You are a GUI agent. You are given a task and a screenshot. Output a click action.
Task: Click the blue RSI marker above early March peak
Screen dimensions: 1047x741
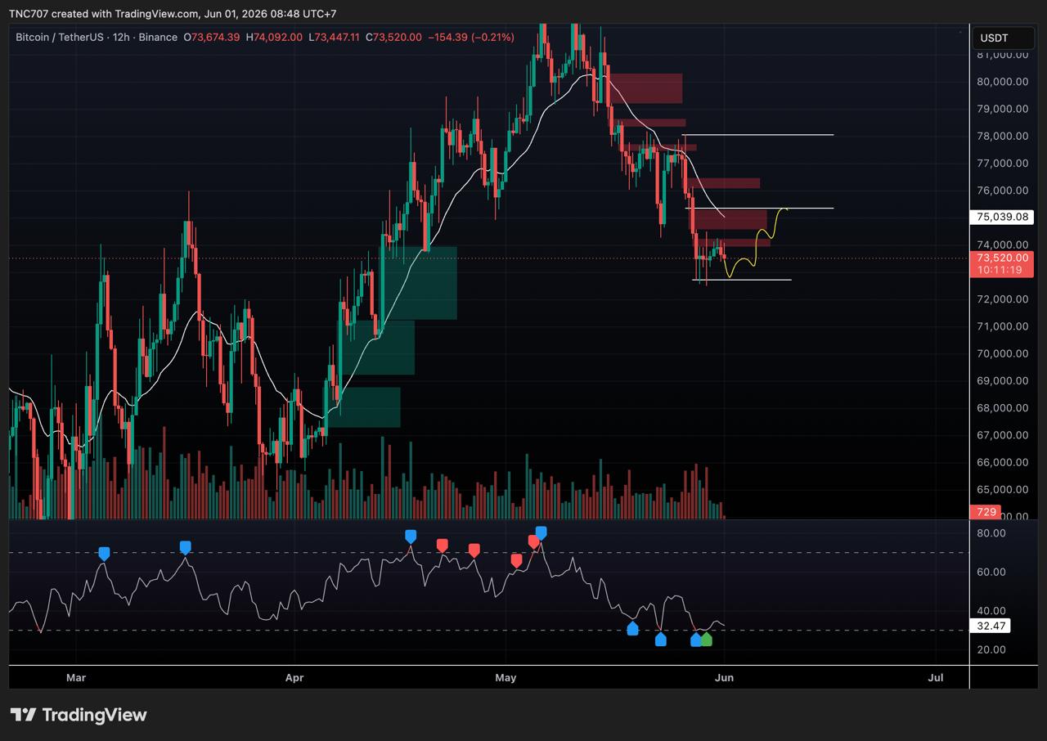pyautogui.click(x=104, y=554)
